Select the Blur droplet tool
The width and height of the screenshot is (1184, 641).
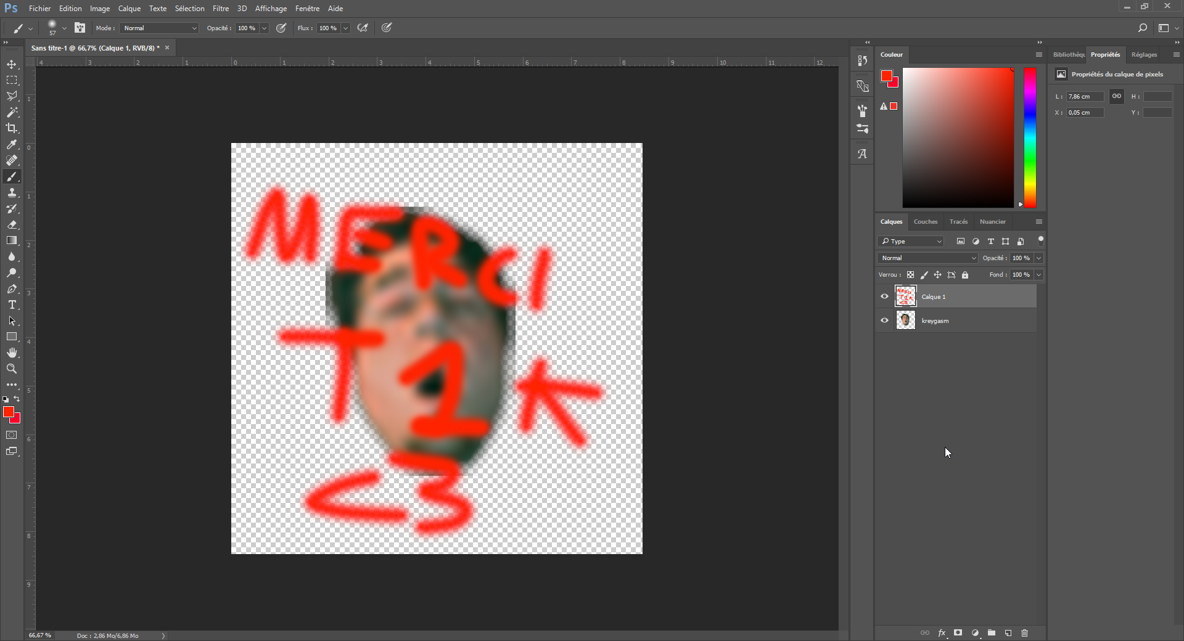click(12, 257)
